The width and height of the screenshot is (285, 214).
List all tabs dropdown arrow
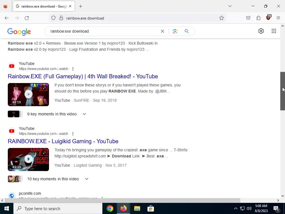coord(230,6)
